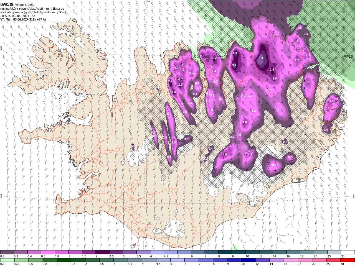Click the 15W longitude label

(294, 1)
